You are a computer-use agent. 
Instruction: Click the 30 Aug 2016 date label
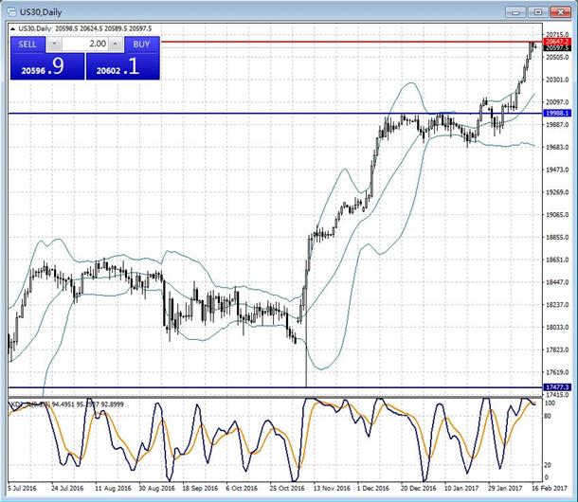(156, 489)
